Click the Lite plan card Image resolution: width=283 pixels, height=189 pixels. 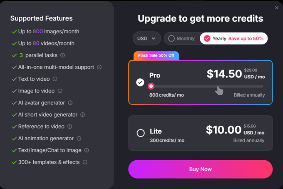[x=200, y=133]
